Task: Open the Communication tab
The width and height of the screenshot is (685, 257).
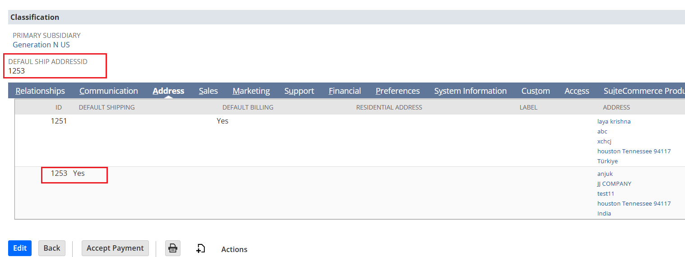Action: click(108, 91)
